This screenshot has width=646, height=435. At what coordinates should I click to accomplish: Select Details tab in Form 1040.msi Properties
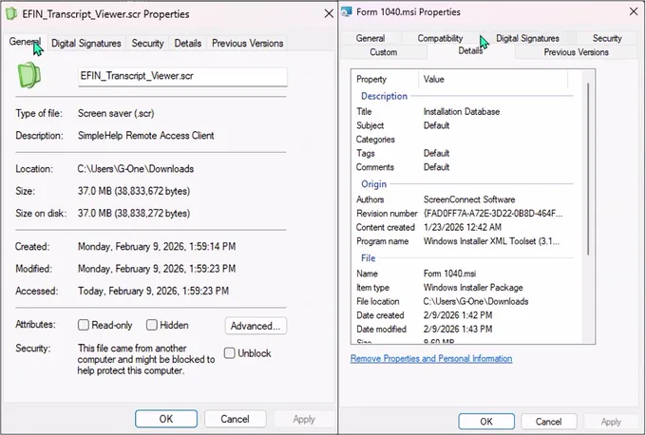point(470,50)
